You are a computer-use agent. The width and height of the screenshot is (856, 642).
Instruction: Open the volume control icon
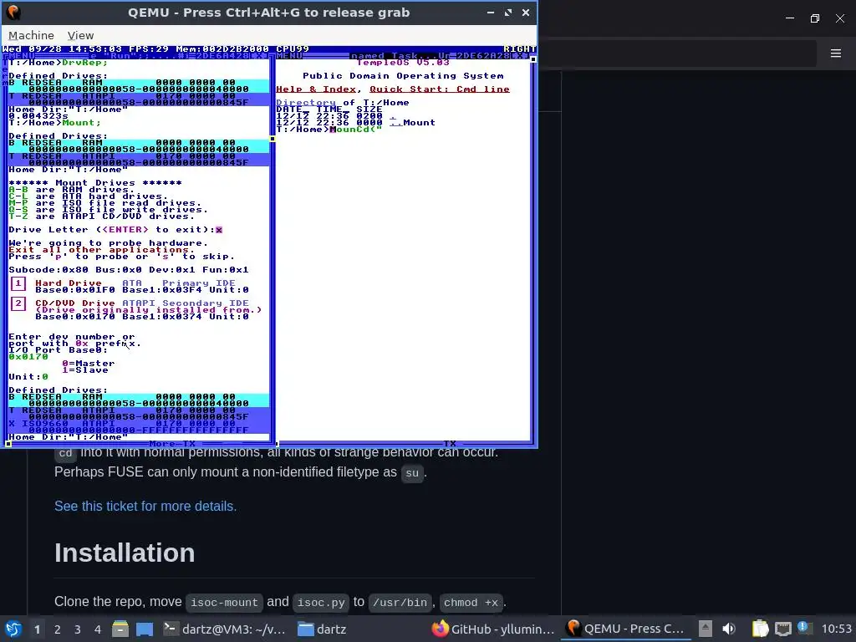click(x=729, y=629)
